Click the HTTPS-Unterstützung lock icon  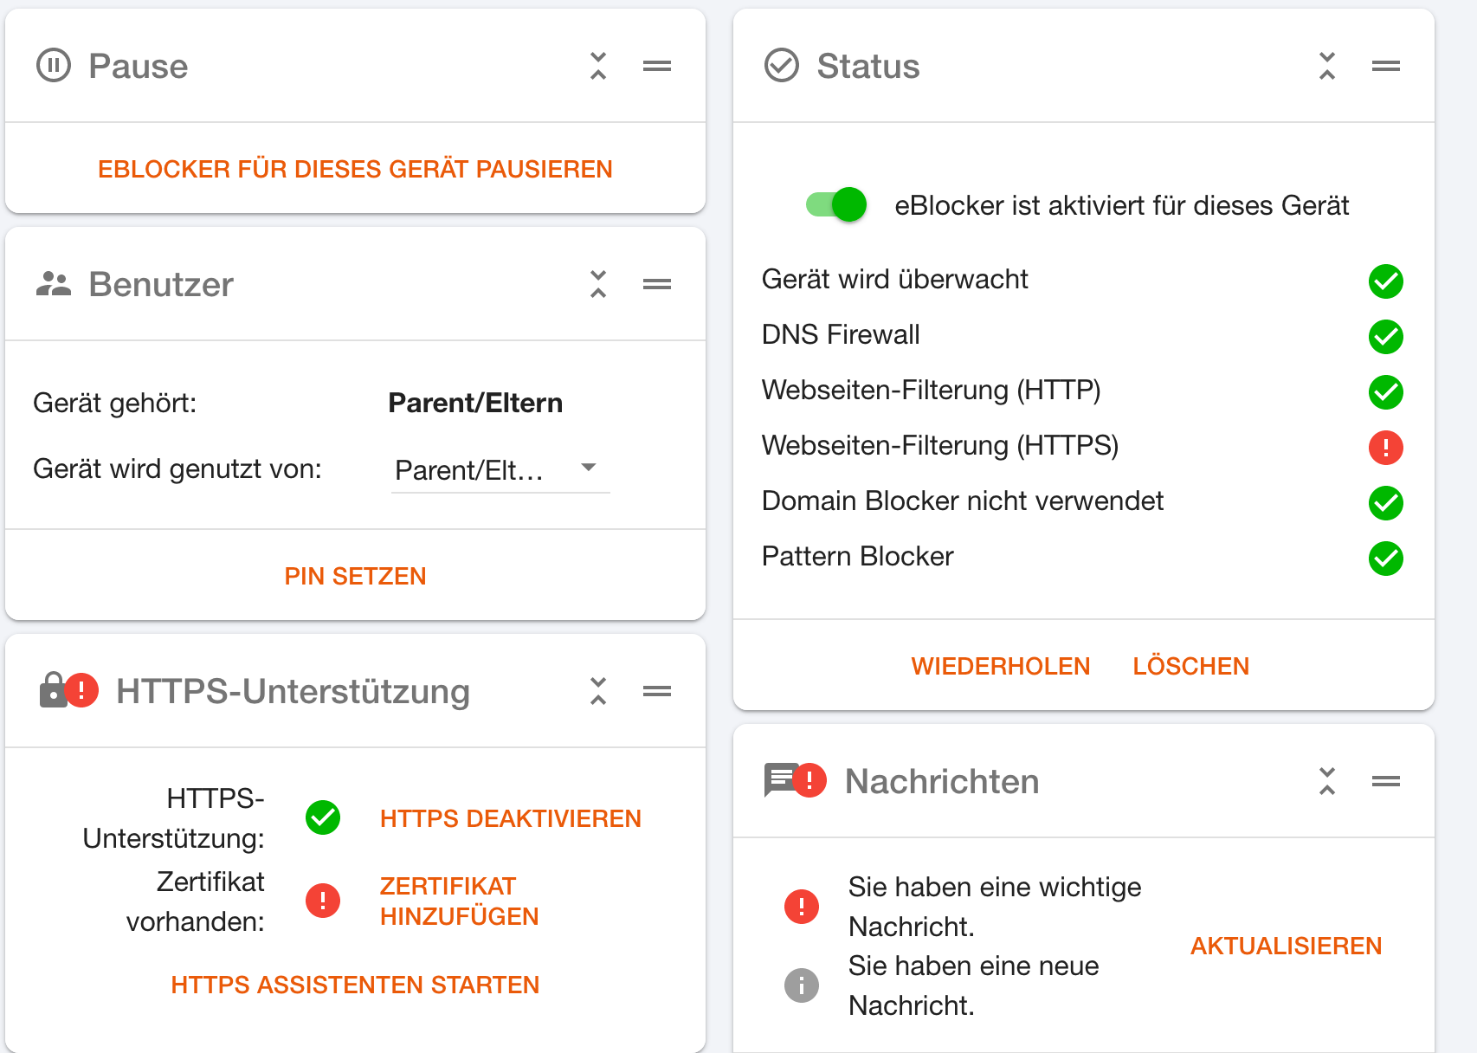pyautogui.click(x=53, y=691)
